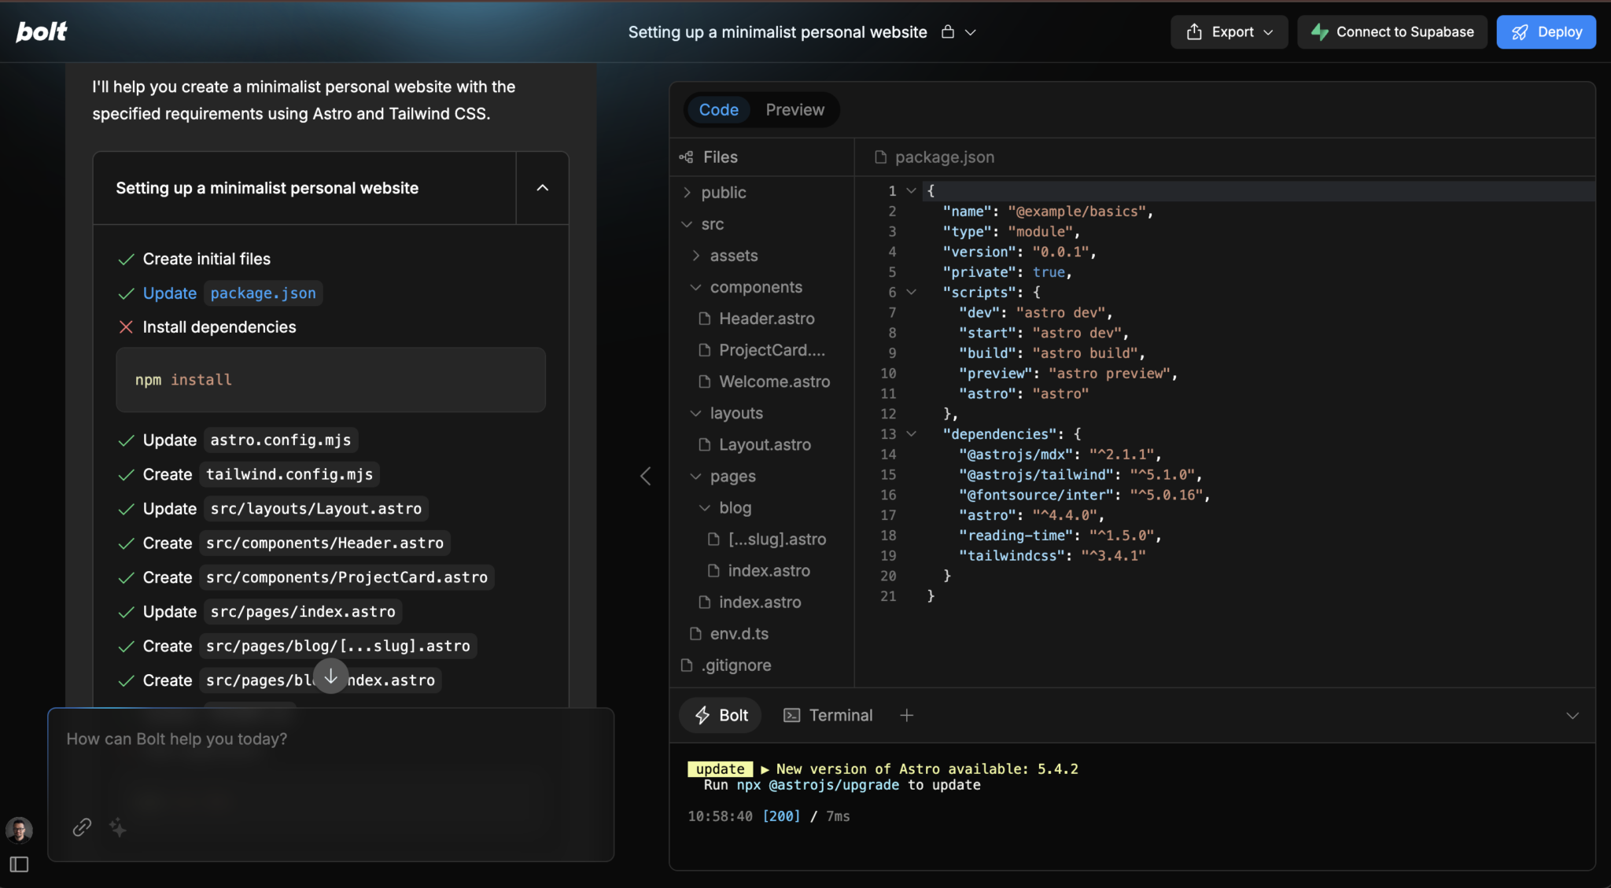Click the Files panel icon
This screenshot has height=888, width=1611.
coord(684,157)
